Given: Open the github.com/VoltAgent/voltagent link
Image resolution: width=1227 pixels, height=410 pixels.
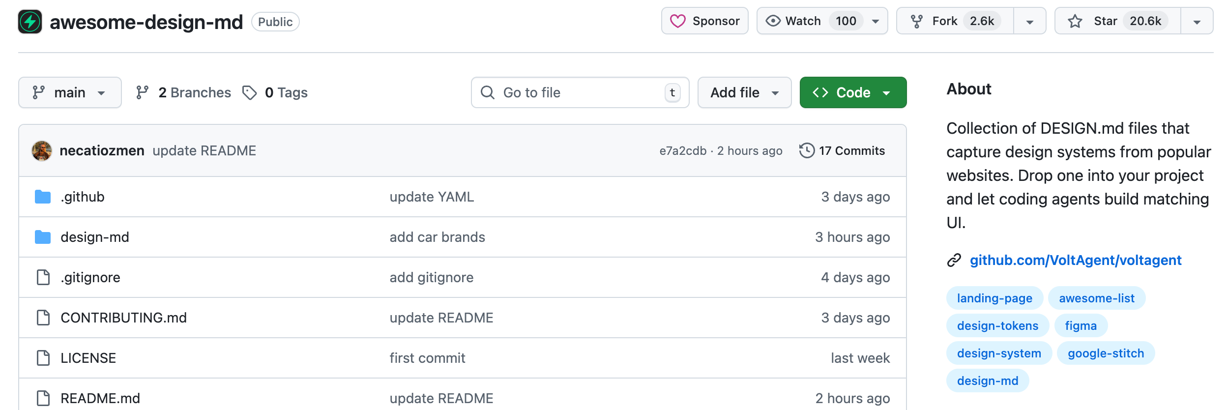Looking at the screenshot, I should pyautogui.click(x=1075, y=260).
